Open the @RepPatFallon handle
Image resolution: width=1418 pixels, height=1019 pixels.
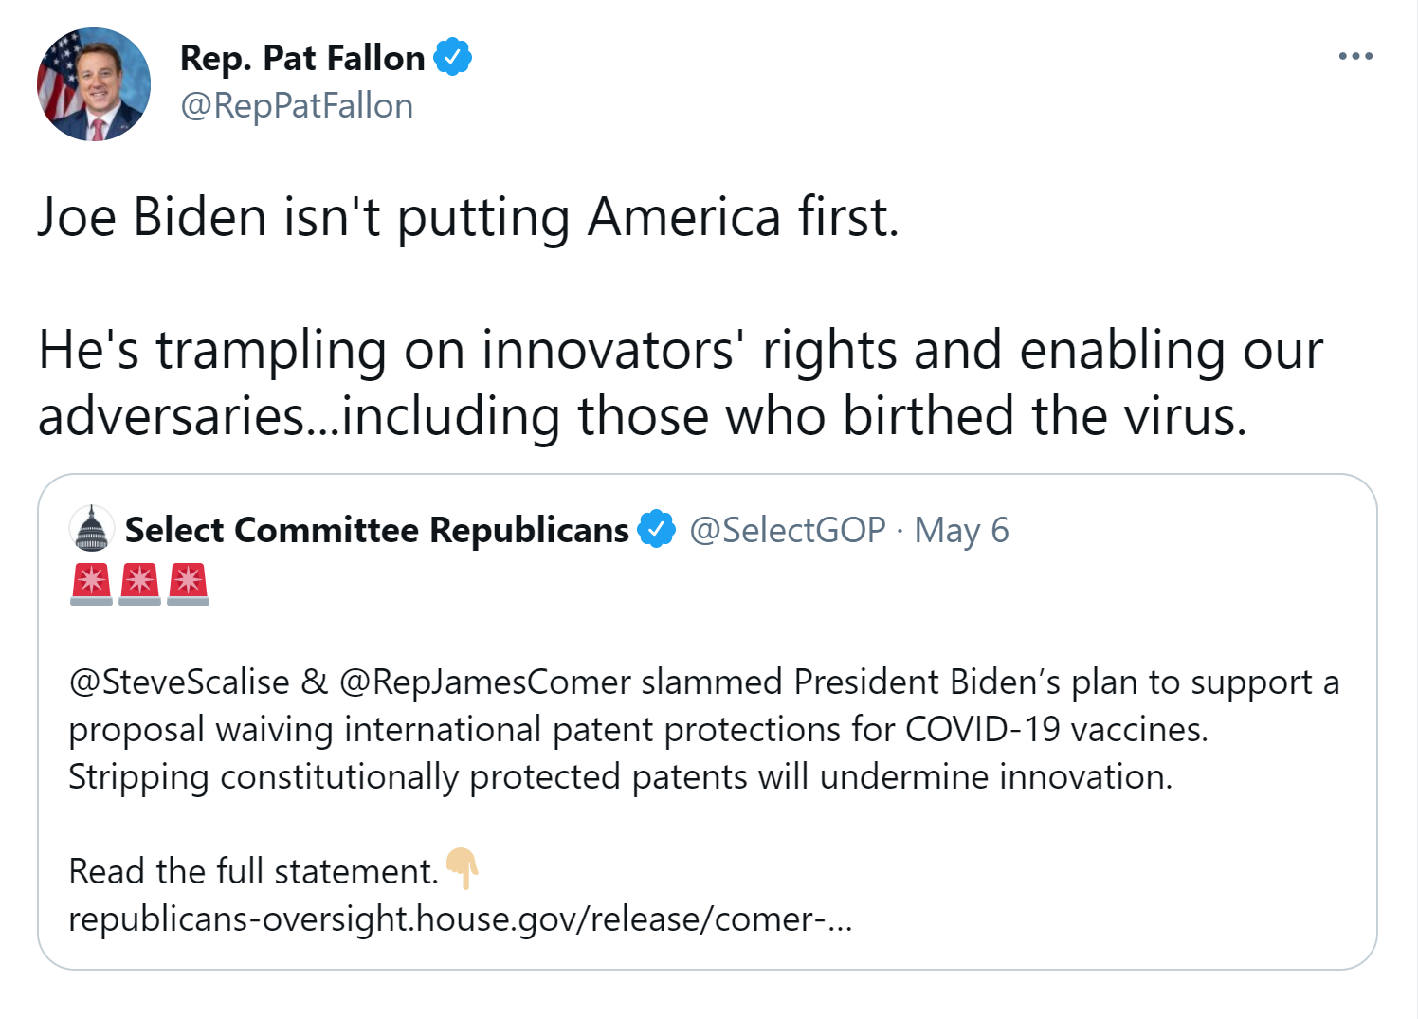click(297, 105)
